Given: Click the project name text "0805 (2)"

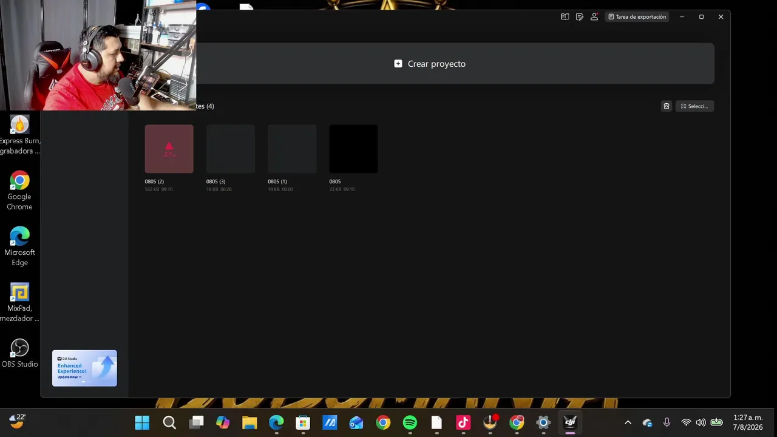Looking at the screenshot, I should [154, 181].
